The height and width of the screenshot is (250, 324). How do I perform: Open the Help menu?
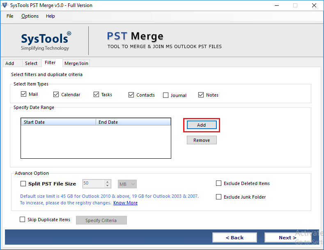coord(50,16)
